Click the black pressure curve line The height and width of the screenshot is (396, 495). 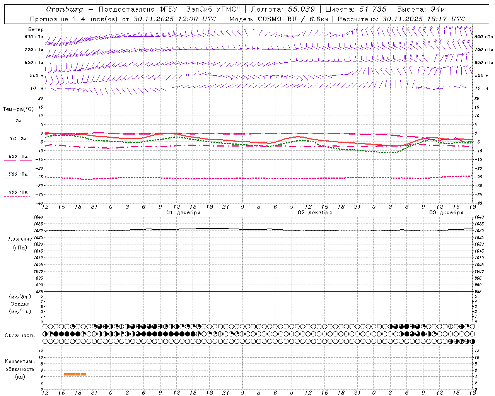coord(259,230)
